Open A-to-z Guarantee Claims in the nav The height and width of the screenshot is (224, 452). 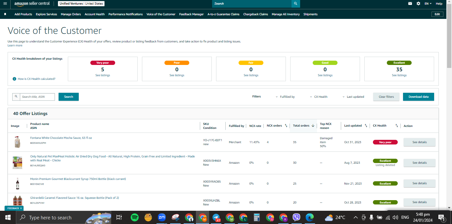click(223, 14)
